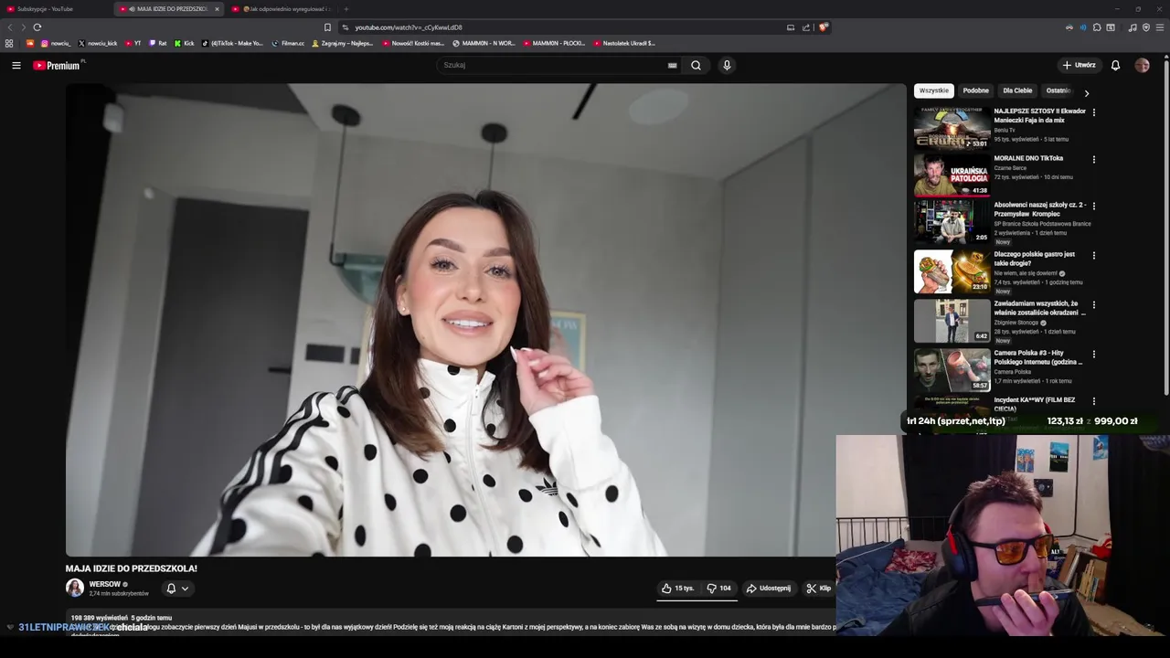Click the main video player

[484, 320]
